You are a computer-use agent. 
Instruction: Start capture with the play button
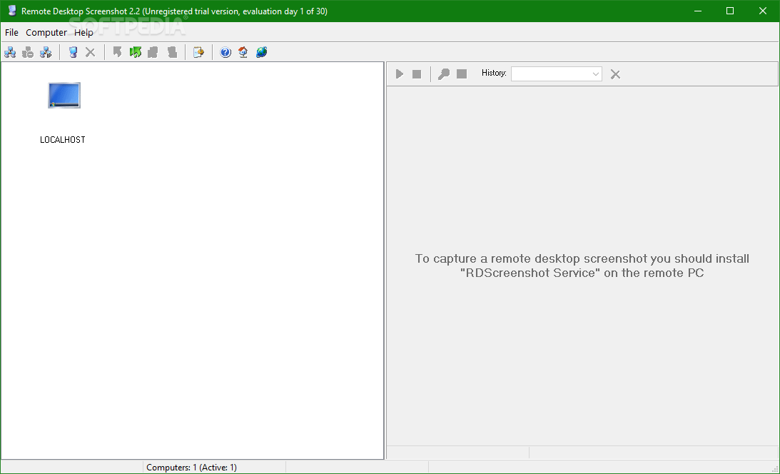tap(400, 74)
